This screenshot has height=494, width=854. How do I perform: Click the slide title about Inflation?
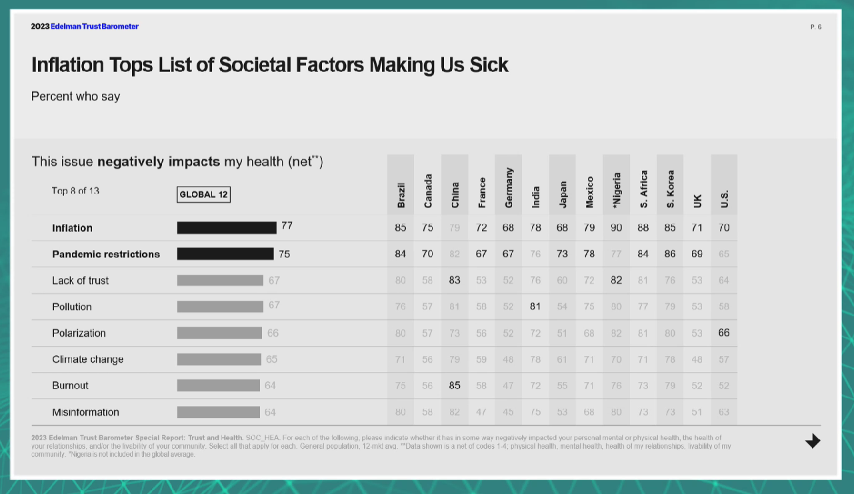click(270, 65)
